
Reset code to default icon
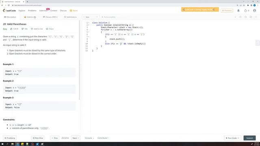tap(245, 17)
